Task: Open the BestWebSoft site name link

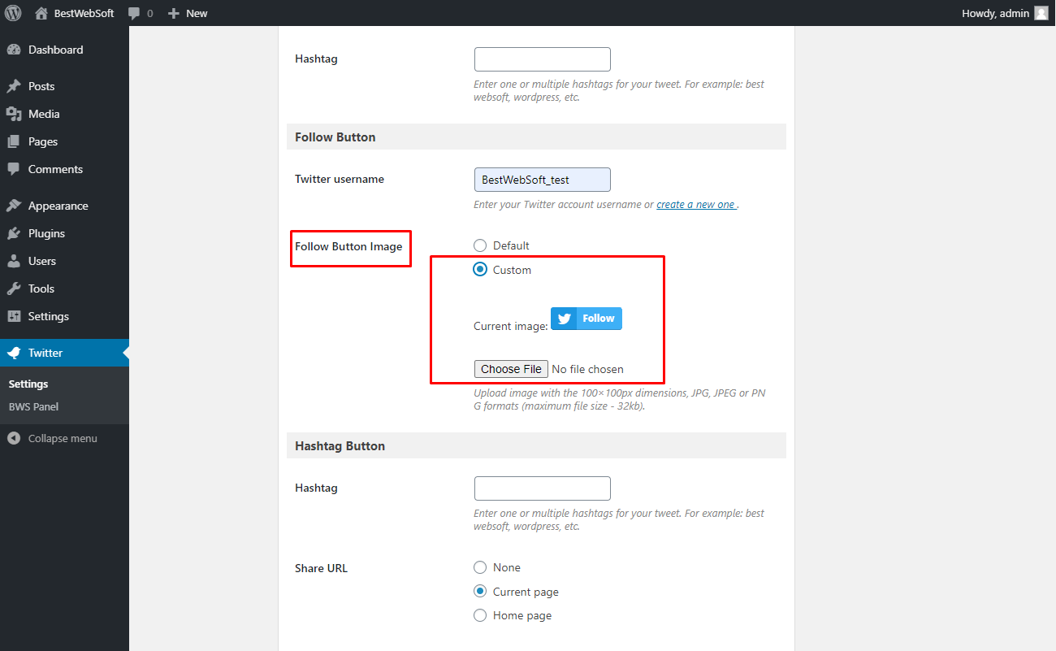Action: [x=84, y=13]
